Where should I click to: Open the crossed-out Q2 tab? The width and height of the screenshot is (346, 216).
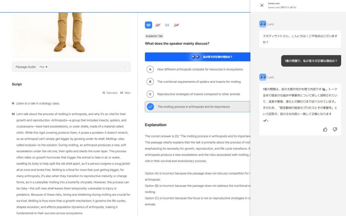tap(158, 25)
